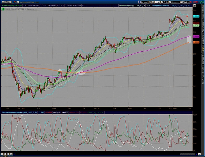Click the C: 0.8781 close value
The image size is (205, 157).
click(68, 6)
